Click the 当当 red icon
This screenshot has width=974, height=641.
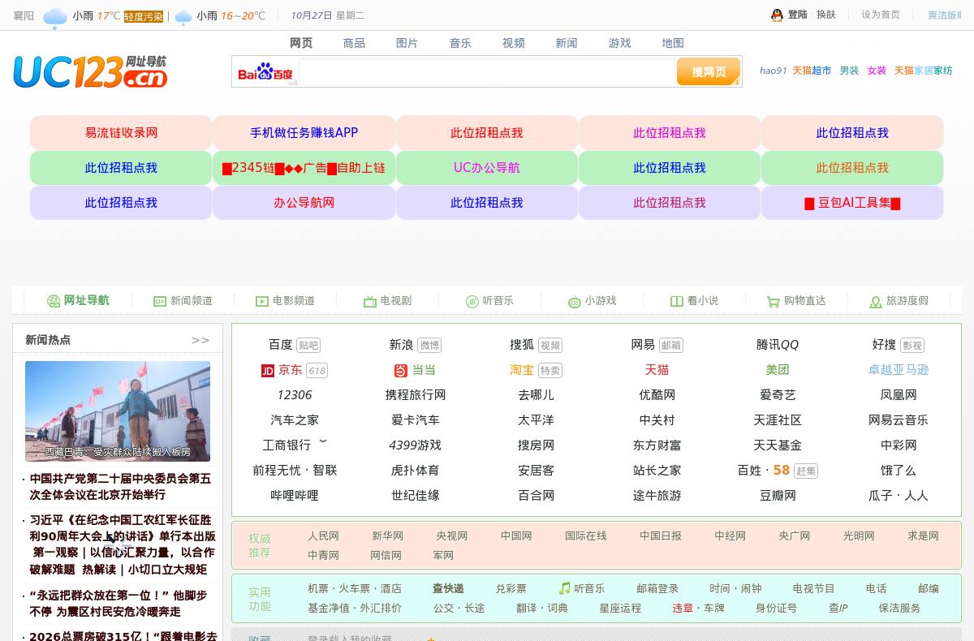[x=401, y=371]
